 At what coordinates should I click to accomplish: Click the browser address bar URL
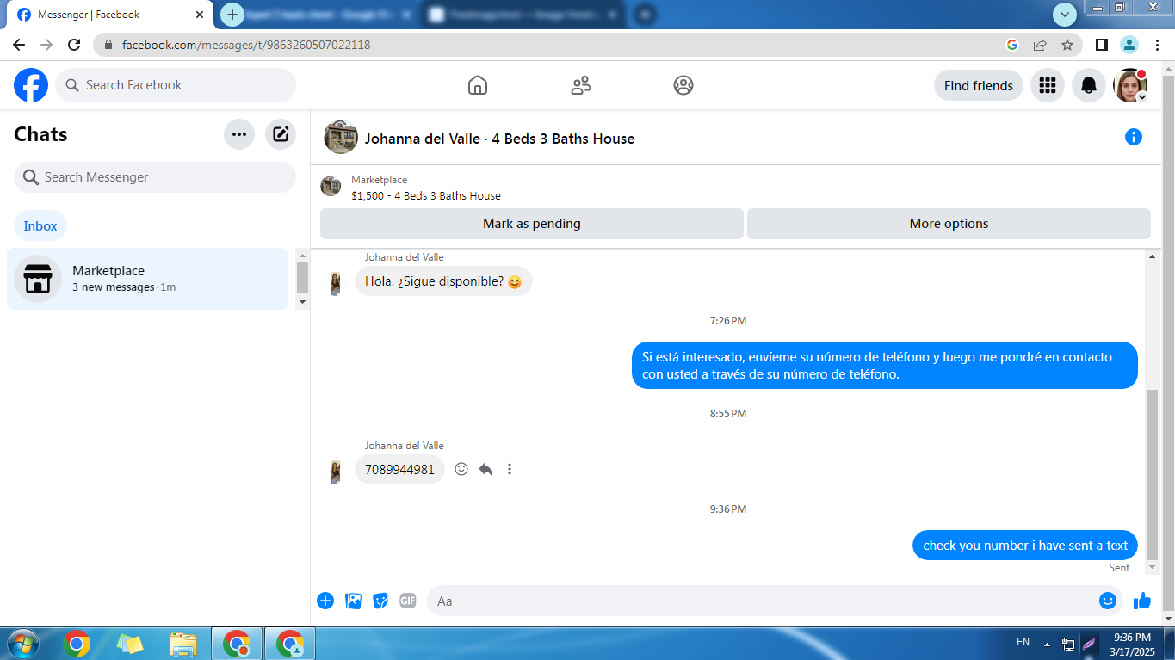(246, 45)
